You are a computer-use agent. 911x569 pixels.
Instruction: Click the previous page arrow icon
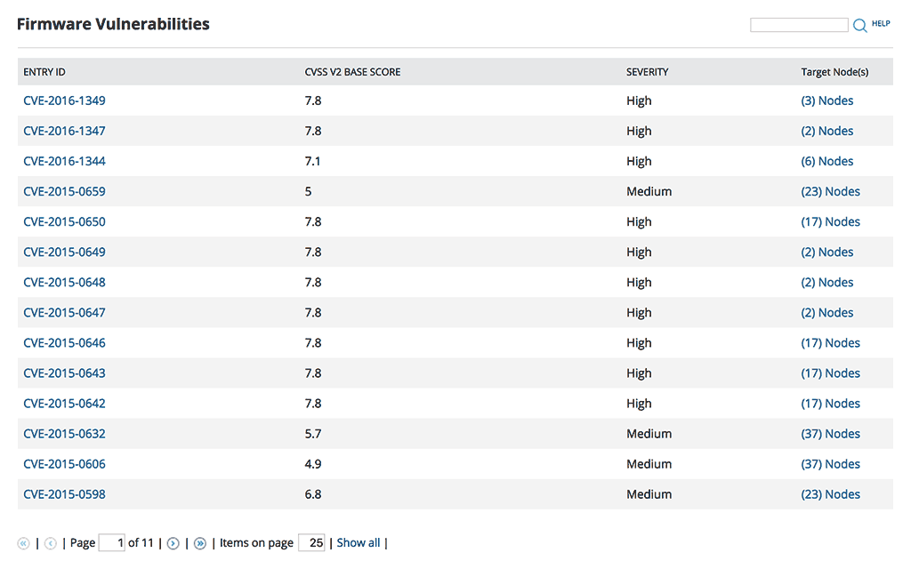[x=51, y=543]
